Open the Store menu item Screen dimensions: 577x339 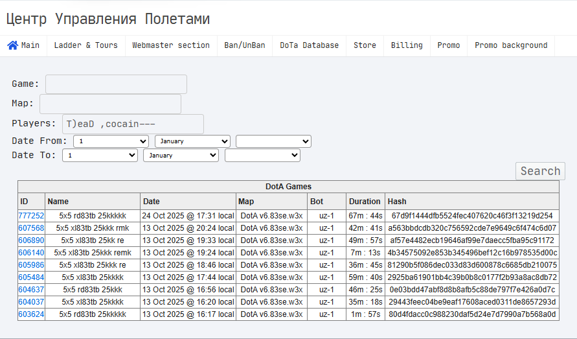click(x=365, y=45)
